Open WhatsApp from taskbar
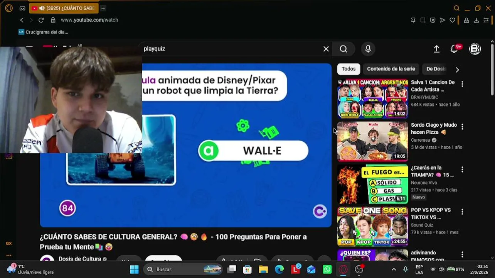495x278 pixels. click(x=327, y=269)
